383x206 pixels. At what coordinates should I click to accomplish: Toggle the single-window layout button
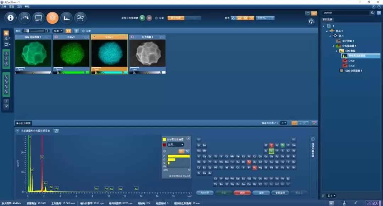pyautogui.click(x=308, y=13)
